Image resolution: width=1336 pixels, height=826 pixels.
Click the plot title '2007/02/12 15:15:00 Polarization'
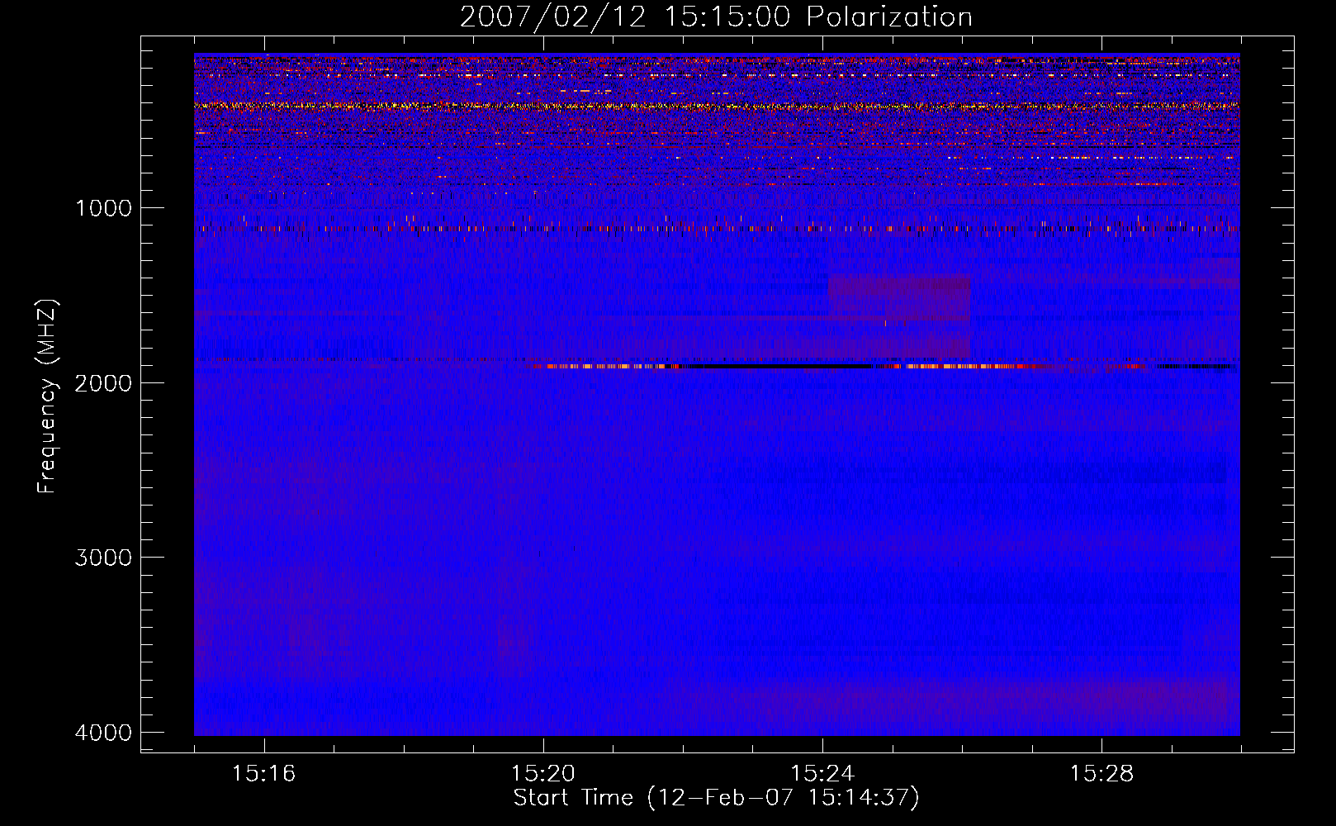[716, 17]
